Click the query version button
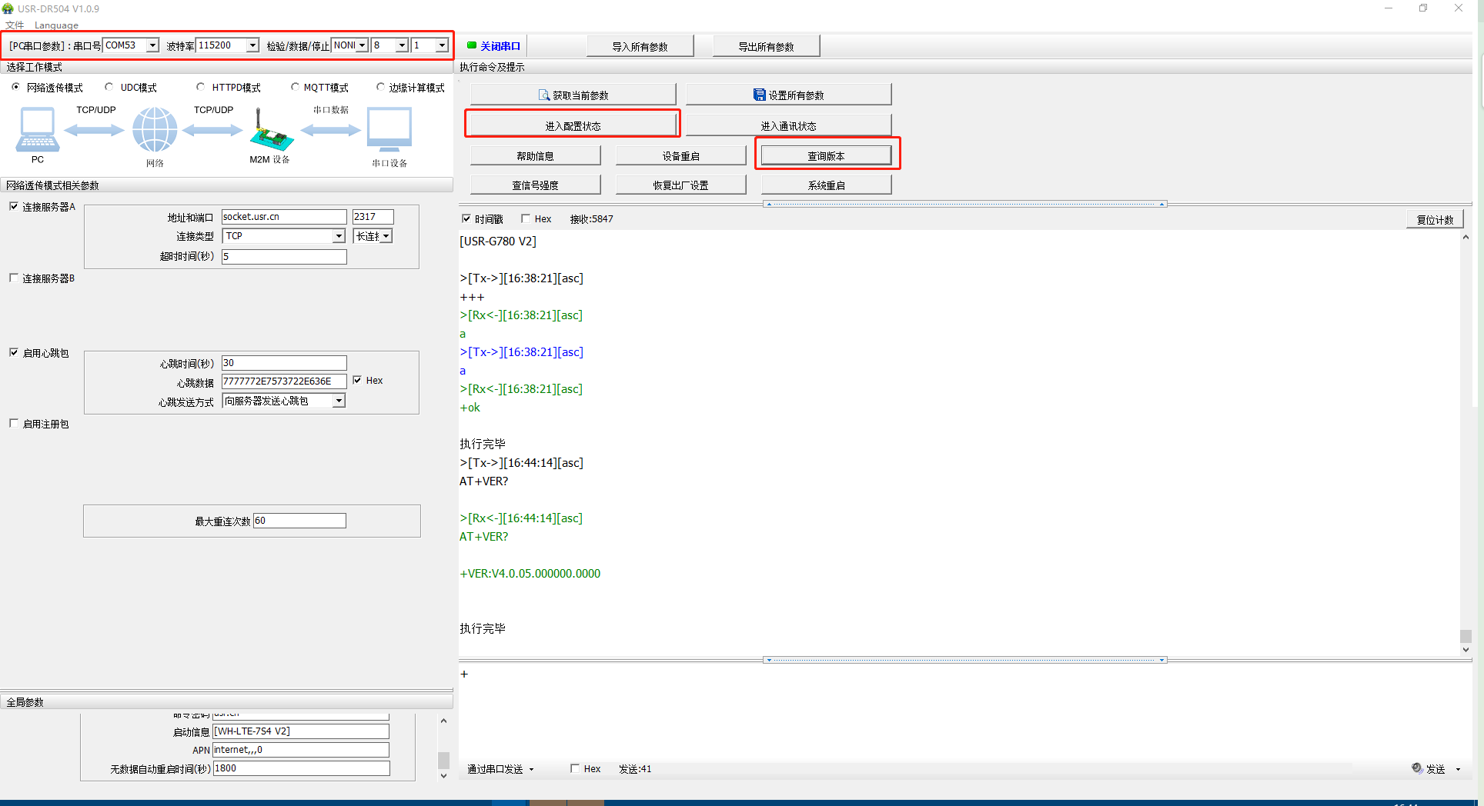Viewport: 1484px width, 806px height. click(826, 155)
